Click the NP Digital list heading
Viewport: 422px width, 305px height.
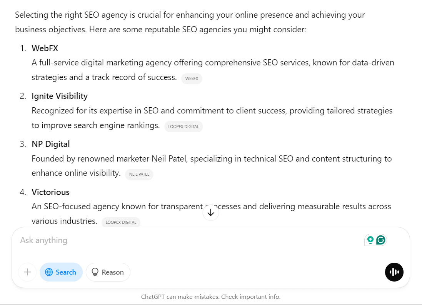click(51, 144)
